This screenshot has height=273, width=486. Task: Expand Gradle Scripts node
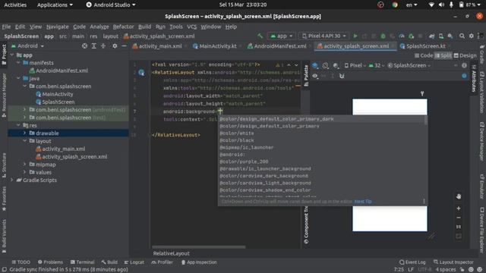point(12,180)
